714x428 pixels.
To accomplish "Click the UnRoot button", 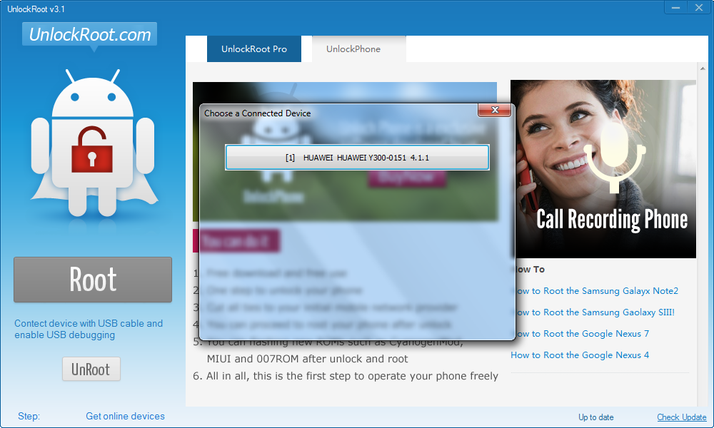I will coord(91,369).
